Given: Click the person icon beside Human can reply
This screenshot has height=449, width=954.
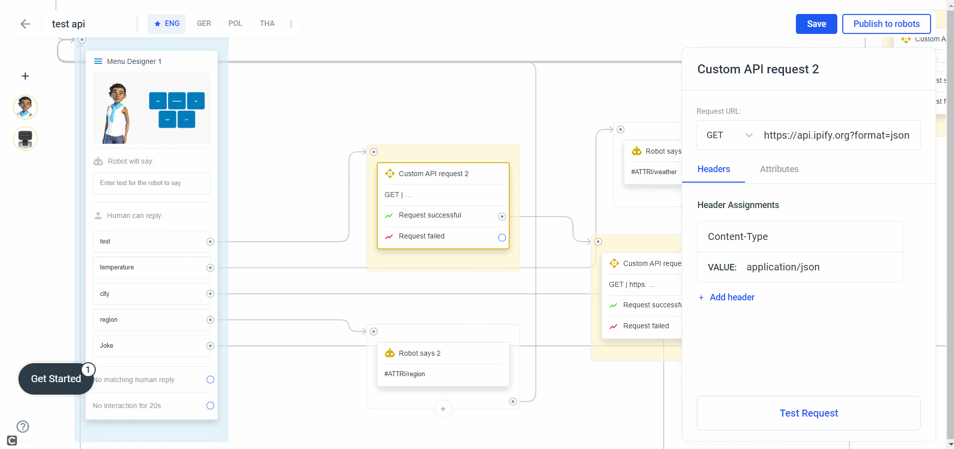Looking at the screenshot, I should 98,216.
